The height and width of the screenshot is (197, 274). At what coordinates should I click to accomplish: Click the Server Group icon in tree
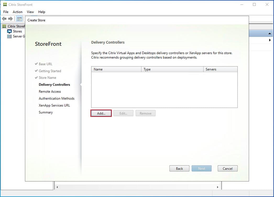tap(9, 36)
